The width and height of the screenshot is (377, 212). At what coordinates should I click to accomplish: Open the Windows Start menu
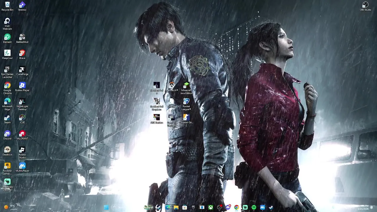pyautogui.click(x=106, y=208)
